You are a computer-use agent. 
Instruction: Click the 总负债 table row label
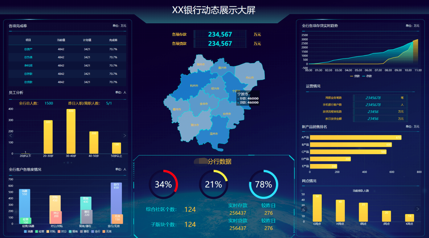(28, 57)
